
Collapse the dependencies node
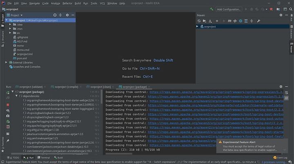[x=16, y=96]
